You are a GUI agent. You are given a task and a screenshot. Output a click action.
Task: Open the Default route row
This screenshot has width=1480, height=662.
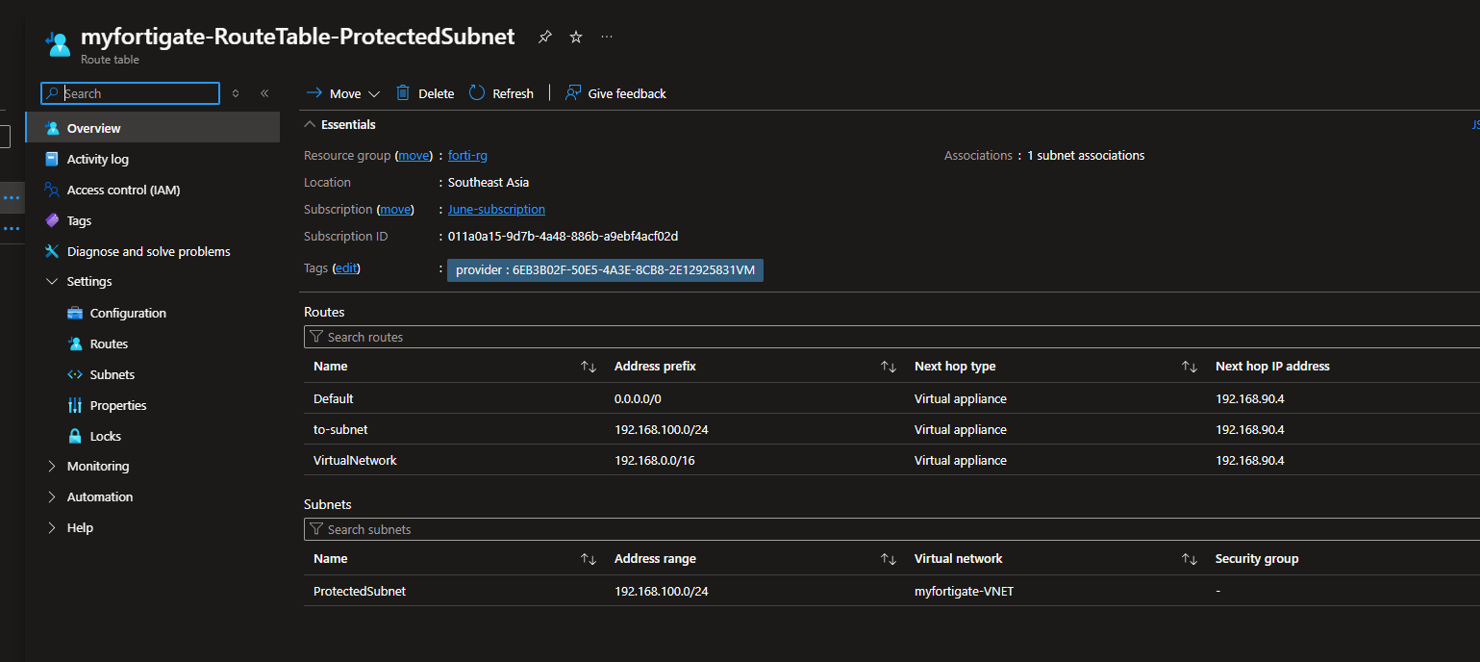tap(891, 398)
